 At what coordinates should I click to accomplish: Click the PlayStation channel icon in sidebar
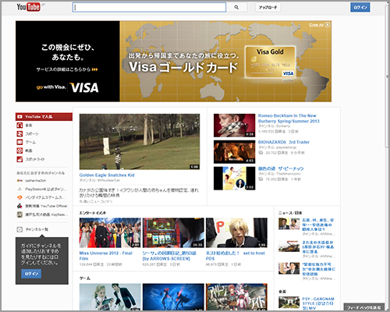[19, 189]
